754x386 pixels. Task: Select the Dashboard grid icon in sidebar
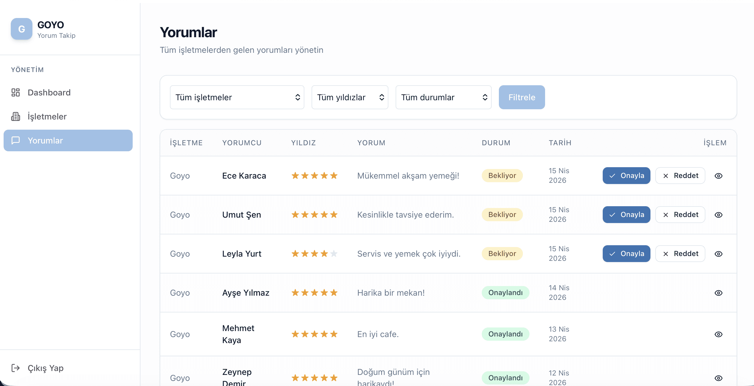(x=16, y=92)
